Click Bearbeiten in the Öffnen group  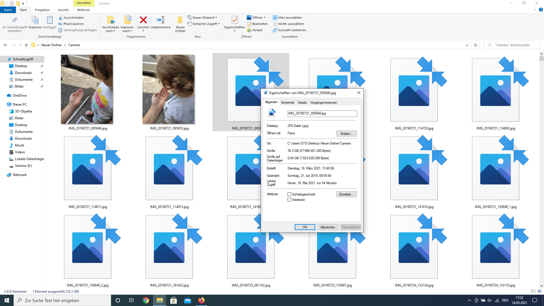[257, 24]
